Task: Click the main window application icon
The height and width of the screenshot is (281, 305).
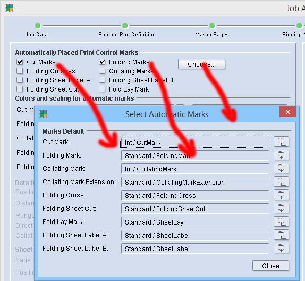Action: pyautogui.click(x=10, y=8)
